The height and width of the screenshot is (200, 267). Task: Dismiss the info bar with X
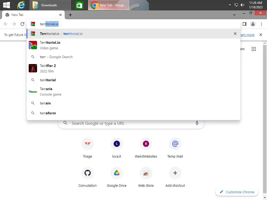tap(261, 35)
